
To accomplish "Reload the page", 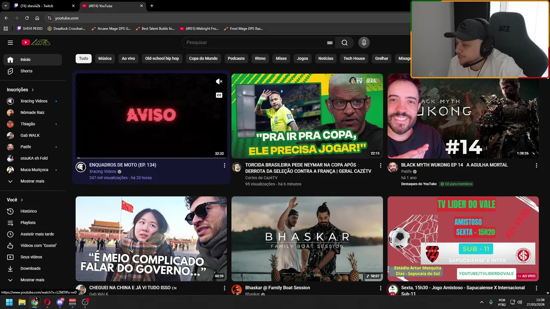I will (27, 18).
